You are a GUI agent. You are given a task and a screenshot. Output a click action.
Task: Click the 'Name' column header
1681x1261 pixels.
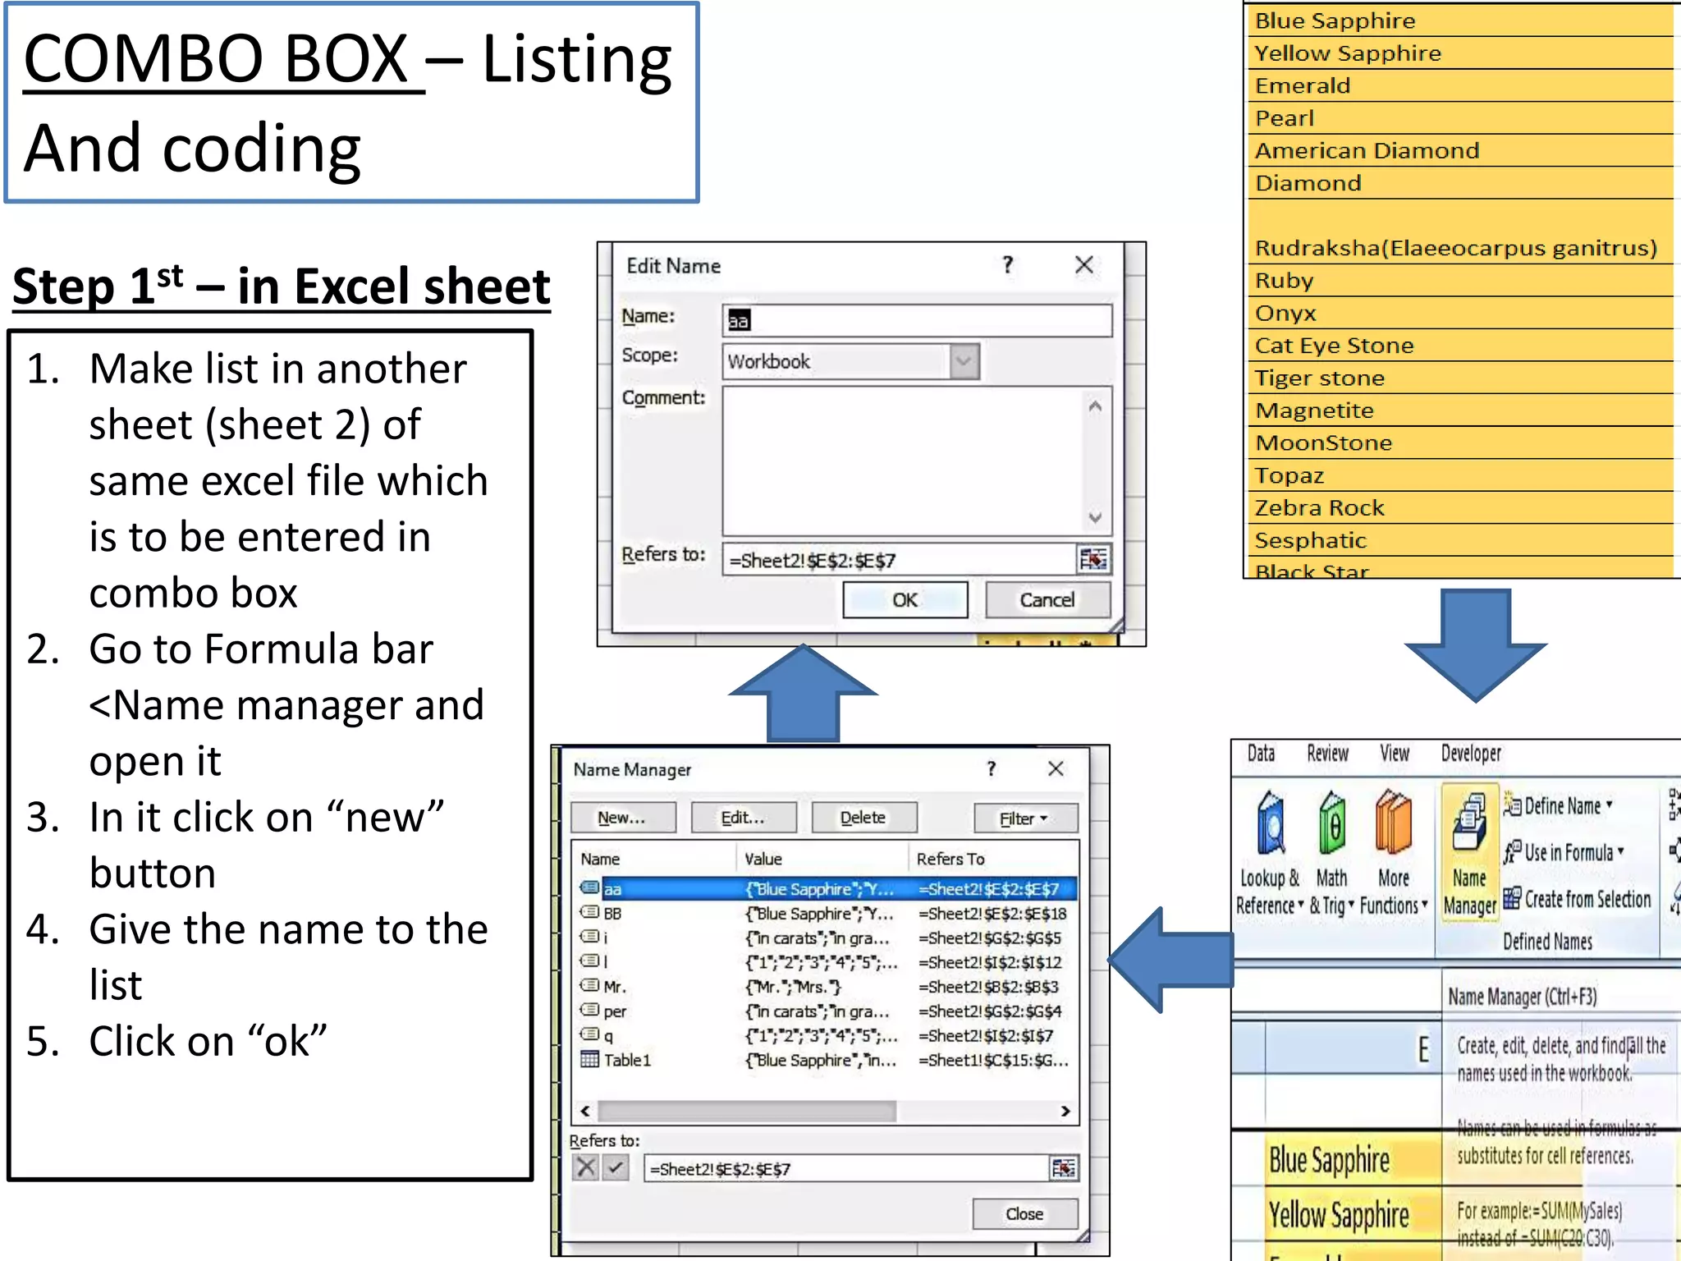pyautogui.click(x=654, y=859)
